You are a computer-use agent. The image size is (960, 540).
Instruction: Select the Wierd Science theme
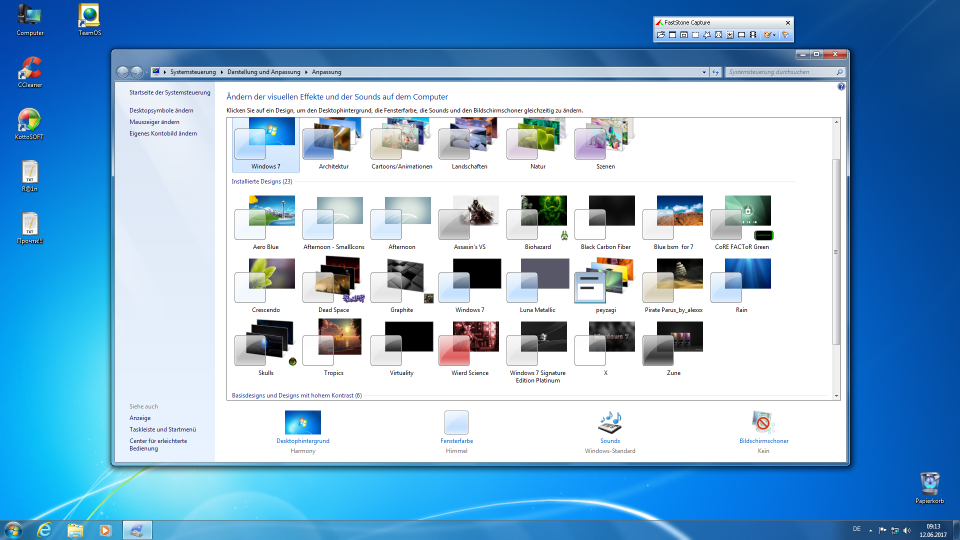coord(469,349)
